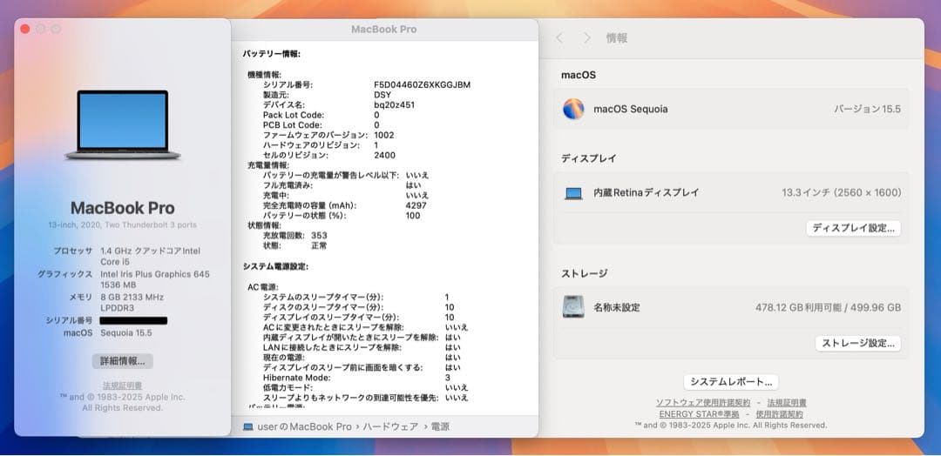Open the 詳細情報... button
Screen dimensions: 941x456
(122, 360)
